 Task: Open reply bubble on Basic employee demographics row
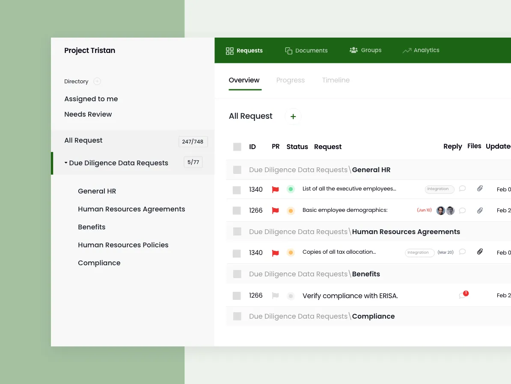462,211
